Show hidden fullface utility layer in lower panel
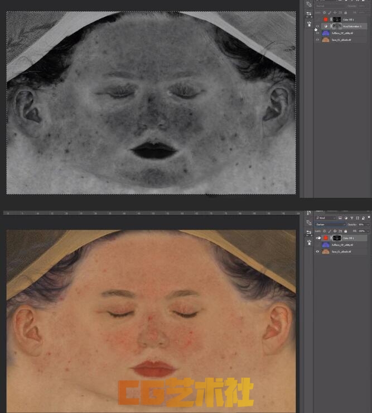Viewport: 372px width, 413px height. tap(317, 245)
